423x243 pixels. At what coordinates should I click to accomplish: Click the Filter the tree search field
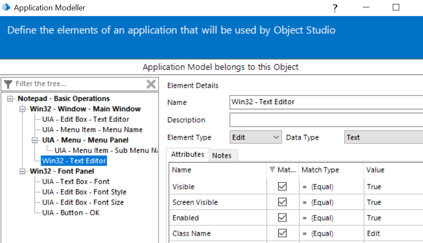tap(78, 84)
